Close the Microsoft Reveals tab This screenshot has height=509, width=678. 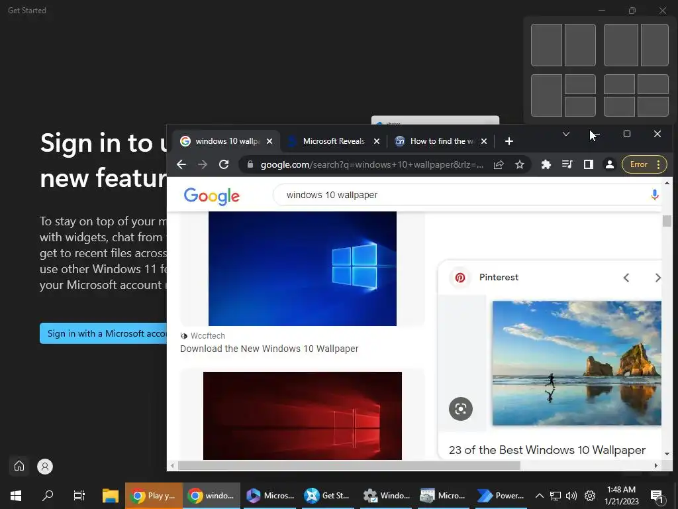point(377,141)
